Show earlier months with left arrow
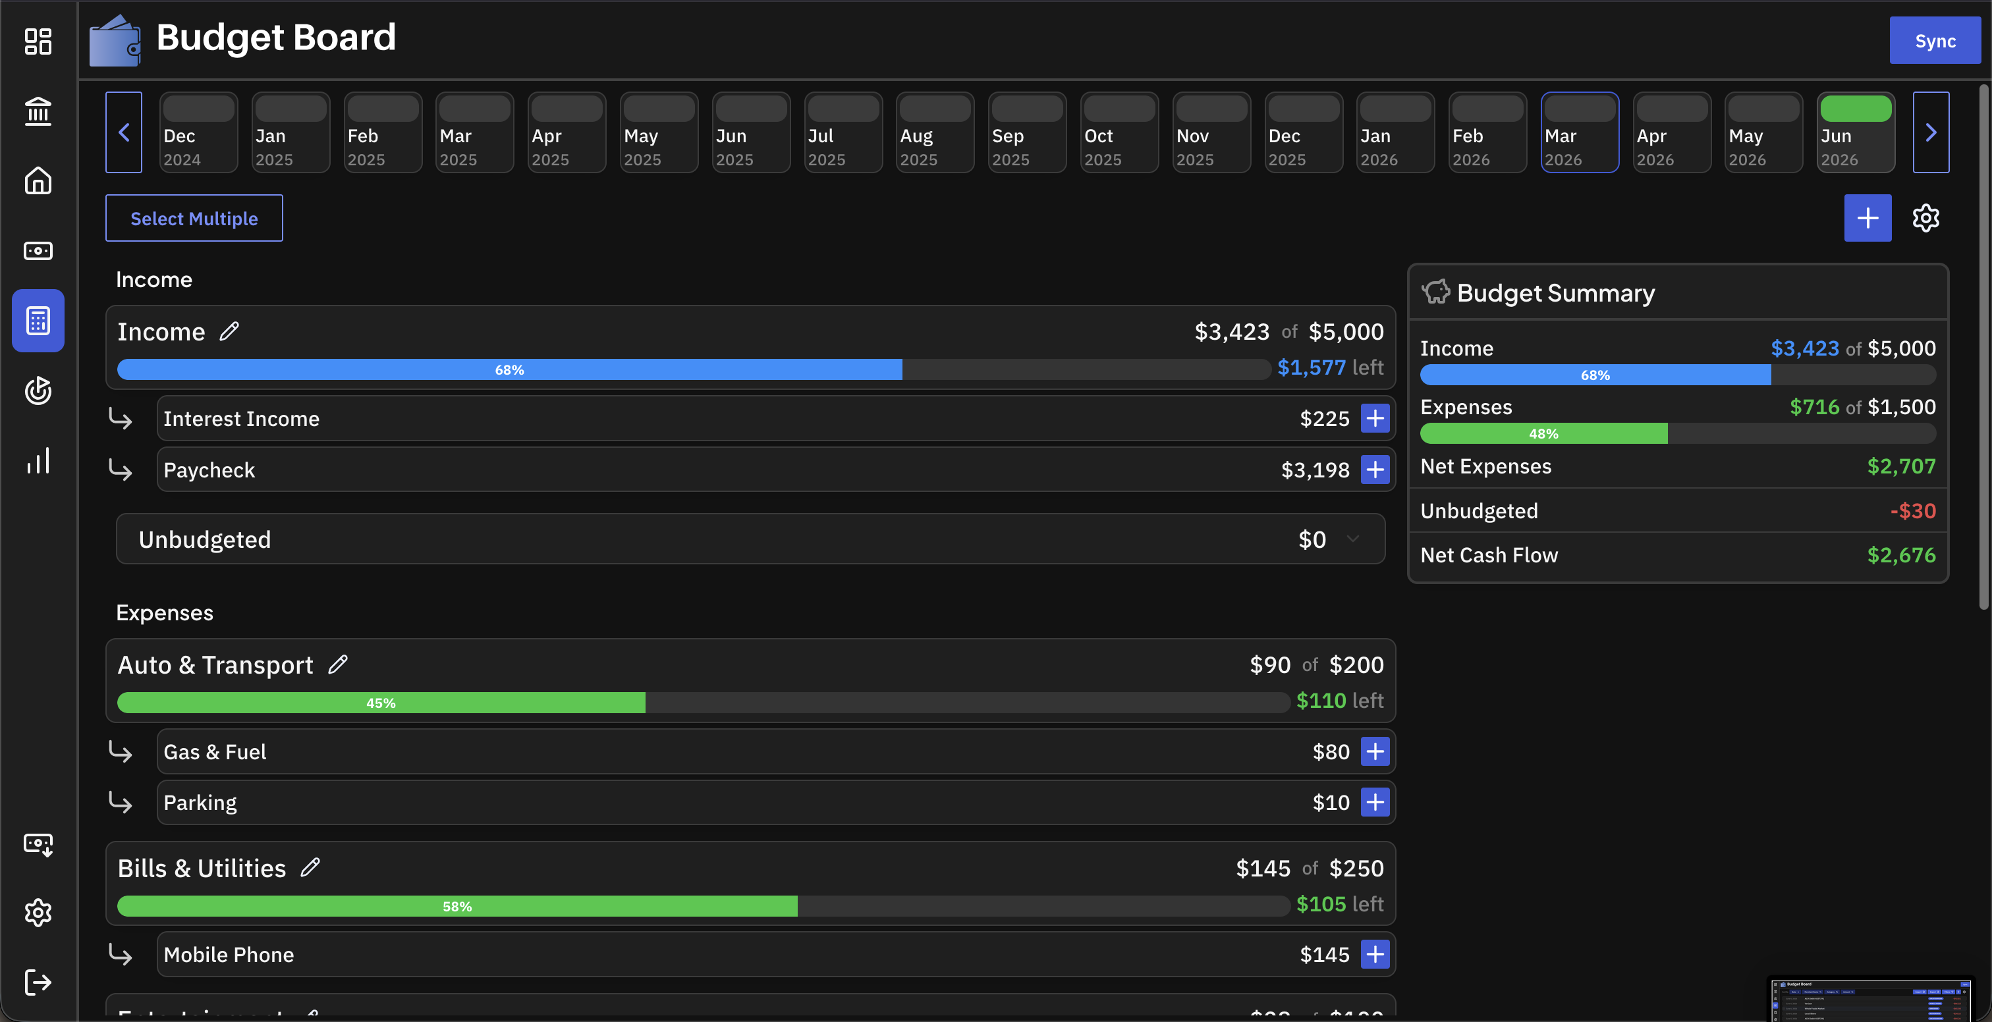The height and width of the screenshot is (1022, 1992). pos(124,132)
